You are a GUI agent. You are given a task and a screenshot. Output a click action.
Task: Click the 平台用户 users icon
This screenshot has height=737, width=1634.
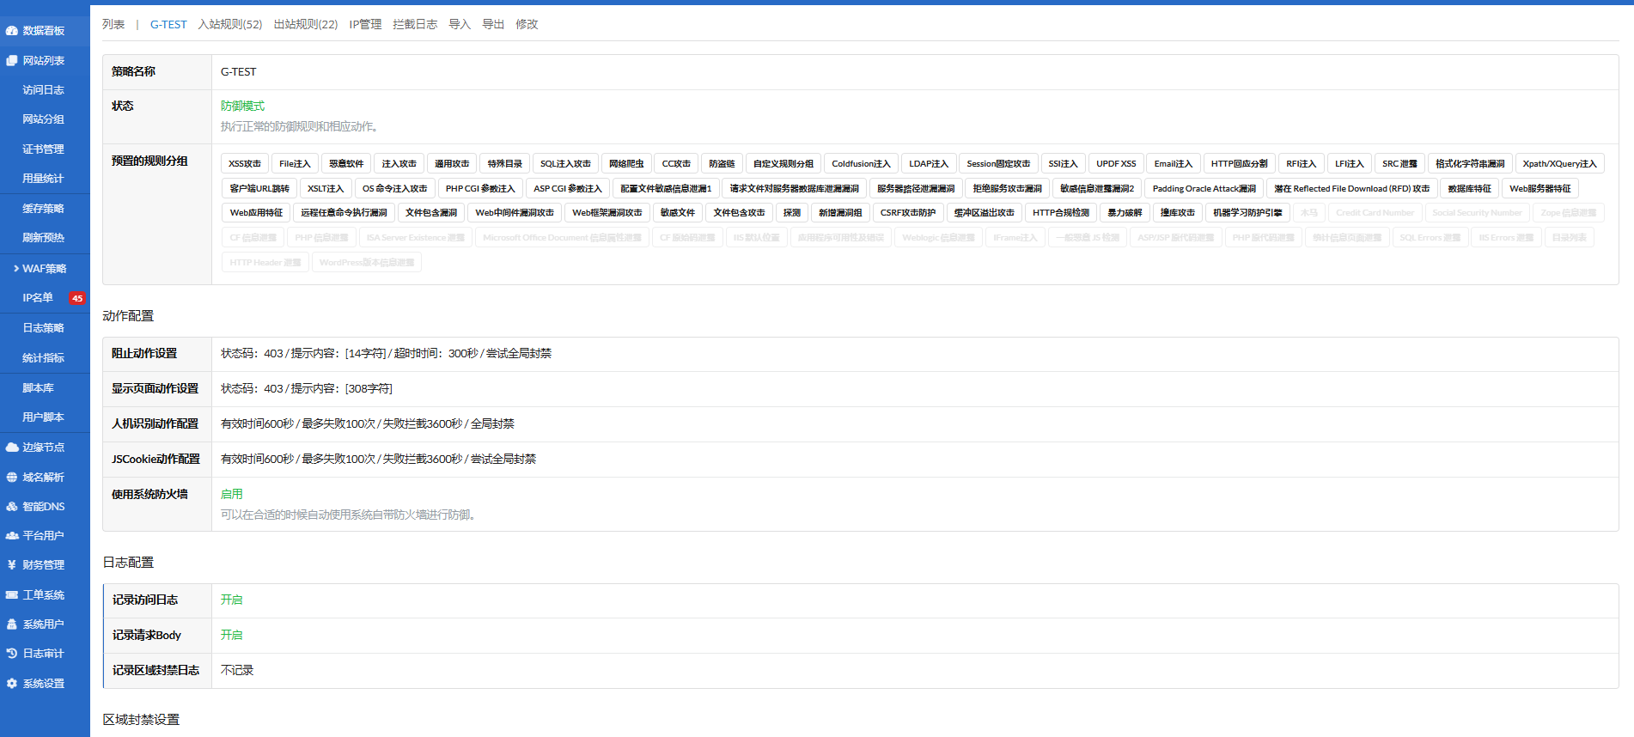(x=12, y=536)
